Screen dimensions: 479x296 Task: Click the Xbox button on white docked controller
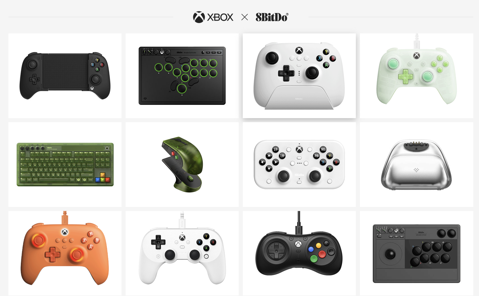pyautogui.click(x=299, y=50)
